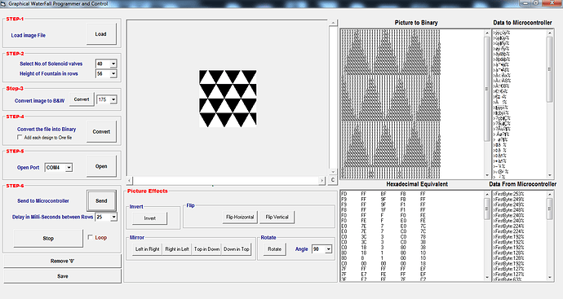Screen dimensions: 563x299
Task: Click Picture to Binary scrollbar thumb
Action: 487,89
